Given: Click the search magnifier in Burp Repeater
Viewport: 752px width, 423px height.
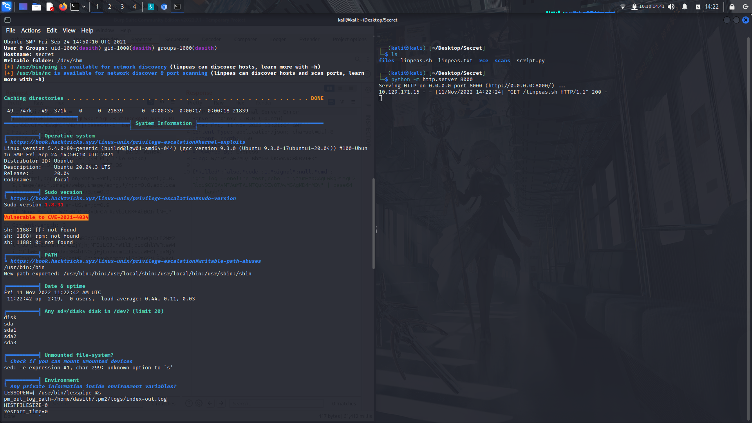Looking at the screenshot, I should point(358,59).
